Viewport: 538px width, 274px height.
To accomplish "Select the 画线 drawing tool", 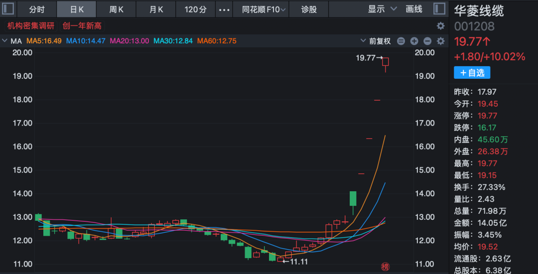I will point(414,9).
